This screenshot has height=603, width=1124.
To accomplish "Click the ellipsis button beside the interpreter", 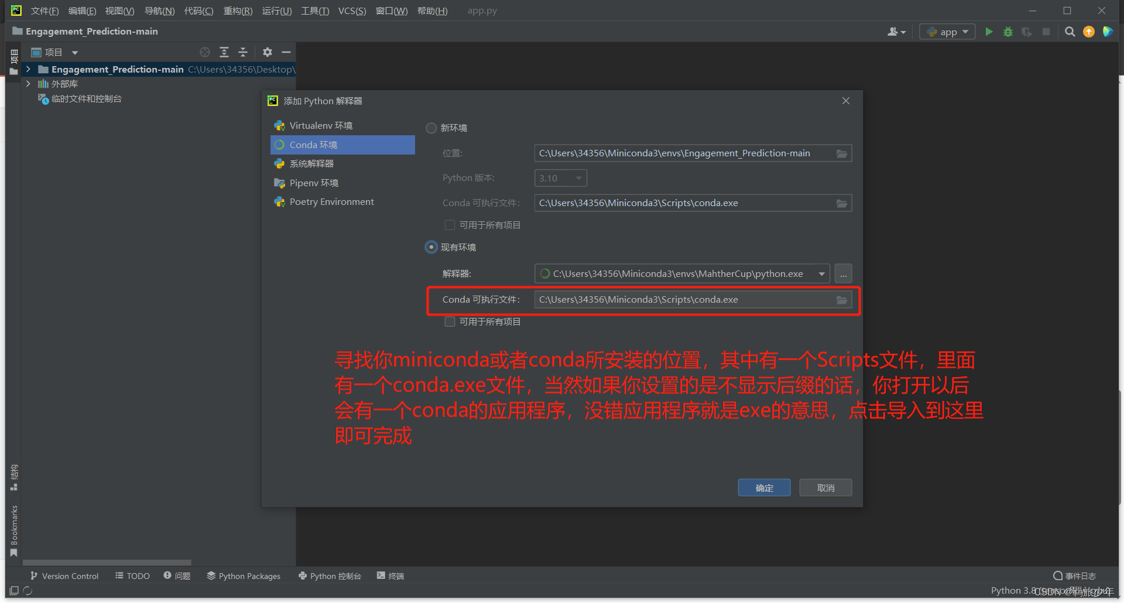I will 844,274.
